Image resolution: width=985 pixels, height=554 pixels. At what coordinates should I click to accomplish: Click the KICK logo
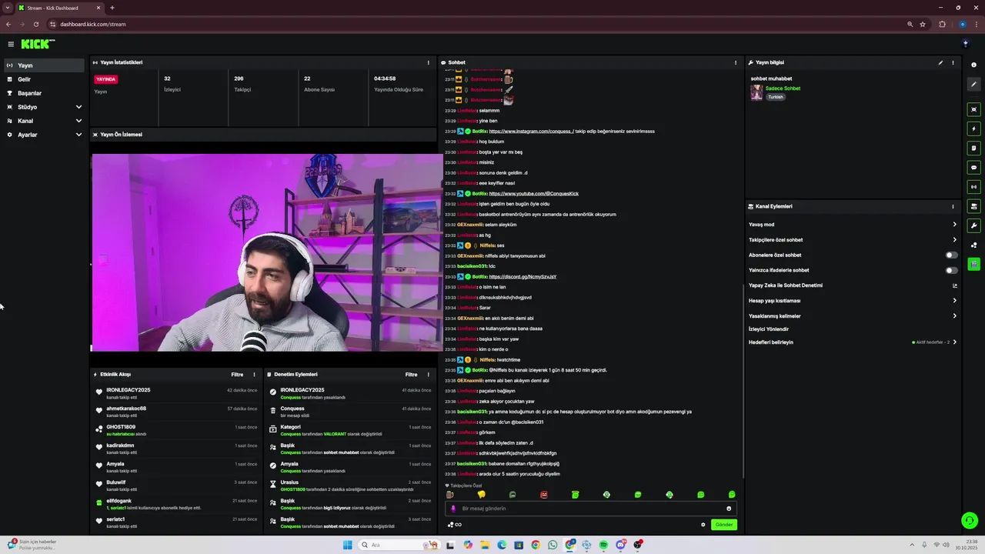[37, 44]
